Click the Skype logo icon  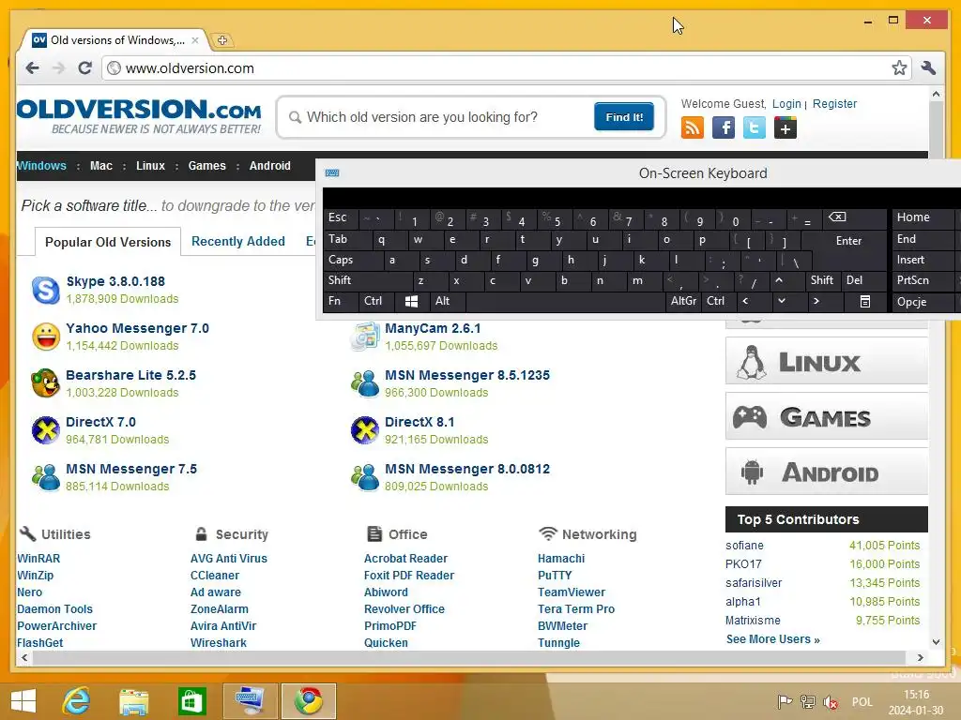pos(46,290)
